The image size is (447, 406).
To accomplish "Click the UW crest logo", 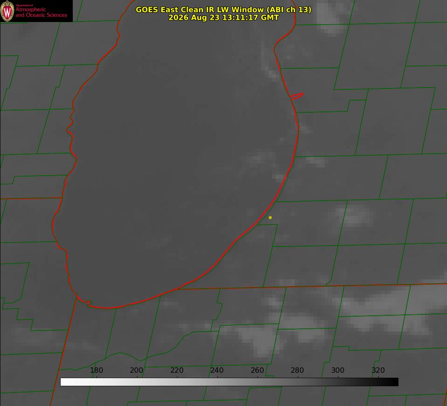I will [x=7, y=11].
